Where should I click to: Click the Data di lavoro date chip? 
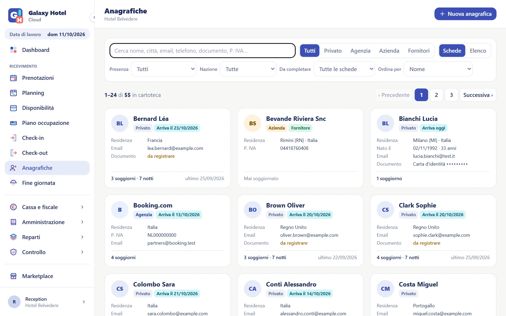click(x=47, y=34)
